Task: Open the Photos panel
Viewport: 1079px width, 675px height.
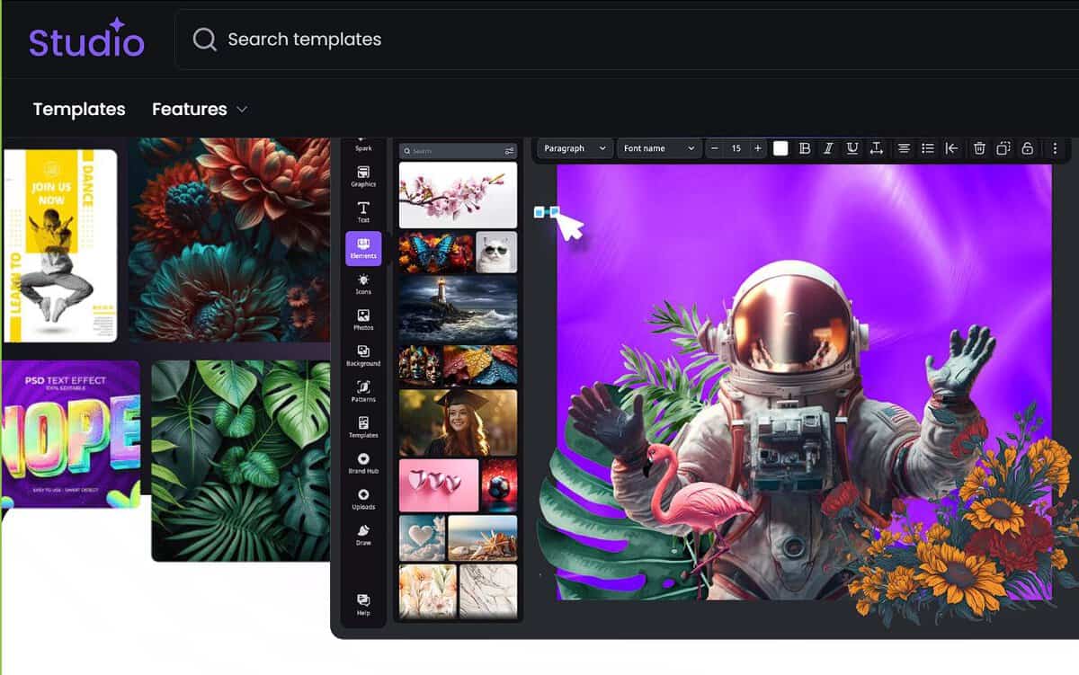Action: [x=363, y=320]
